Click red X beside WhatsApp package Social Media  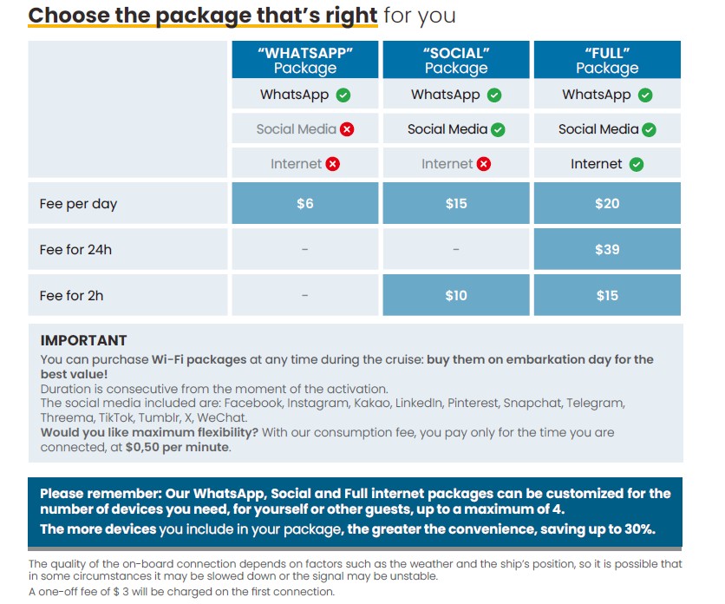(347, 129)
